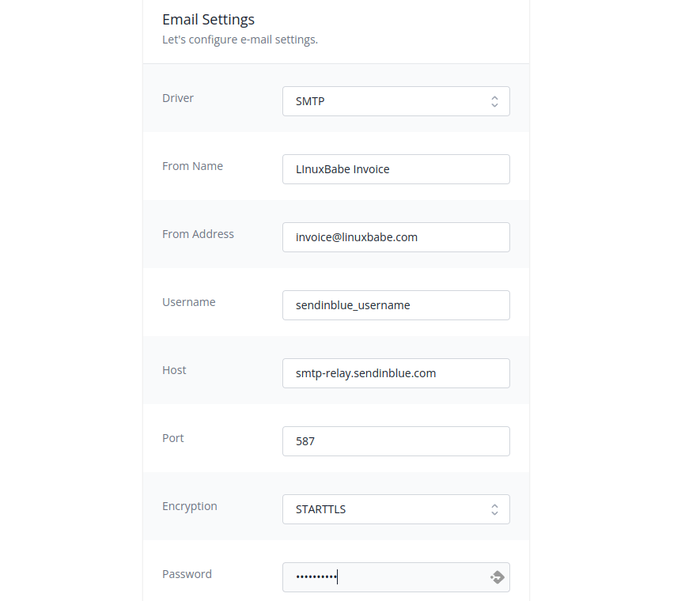Select the Username text box
700x601 pixels.
395,305
